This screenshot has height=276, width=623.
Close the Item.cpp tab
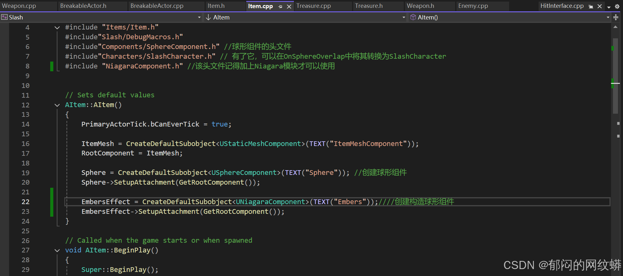(289, 6)
